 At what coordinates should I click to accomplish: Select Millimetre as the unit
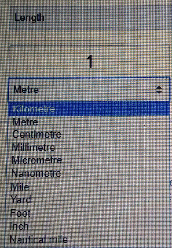(34, 147)
